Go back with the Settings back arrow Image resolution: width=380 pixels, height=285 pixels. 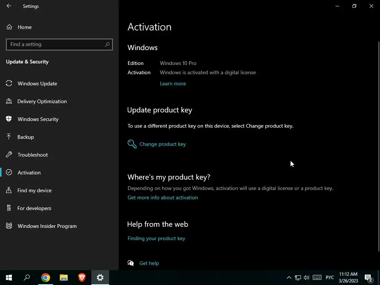pyautogui.click(x=9, y=6)
